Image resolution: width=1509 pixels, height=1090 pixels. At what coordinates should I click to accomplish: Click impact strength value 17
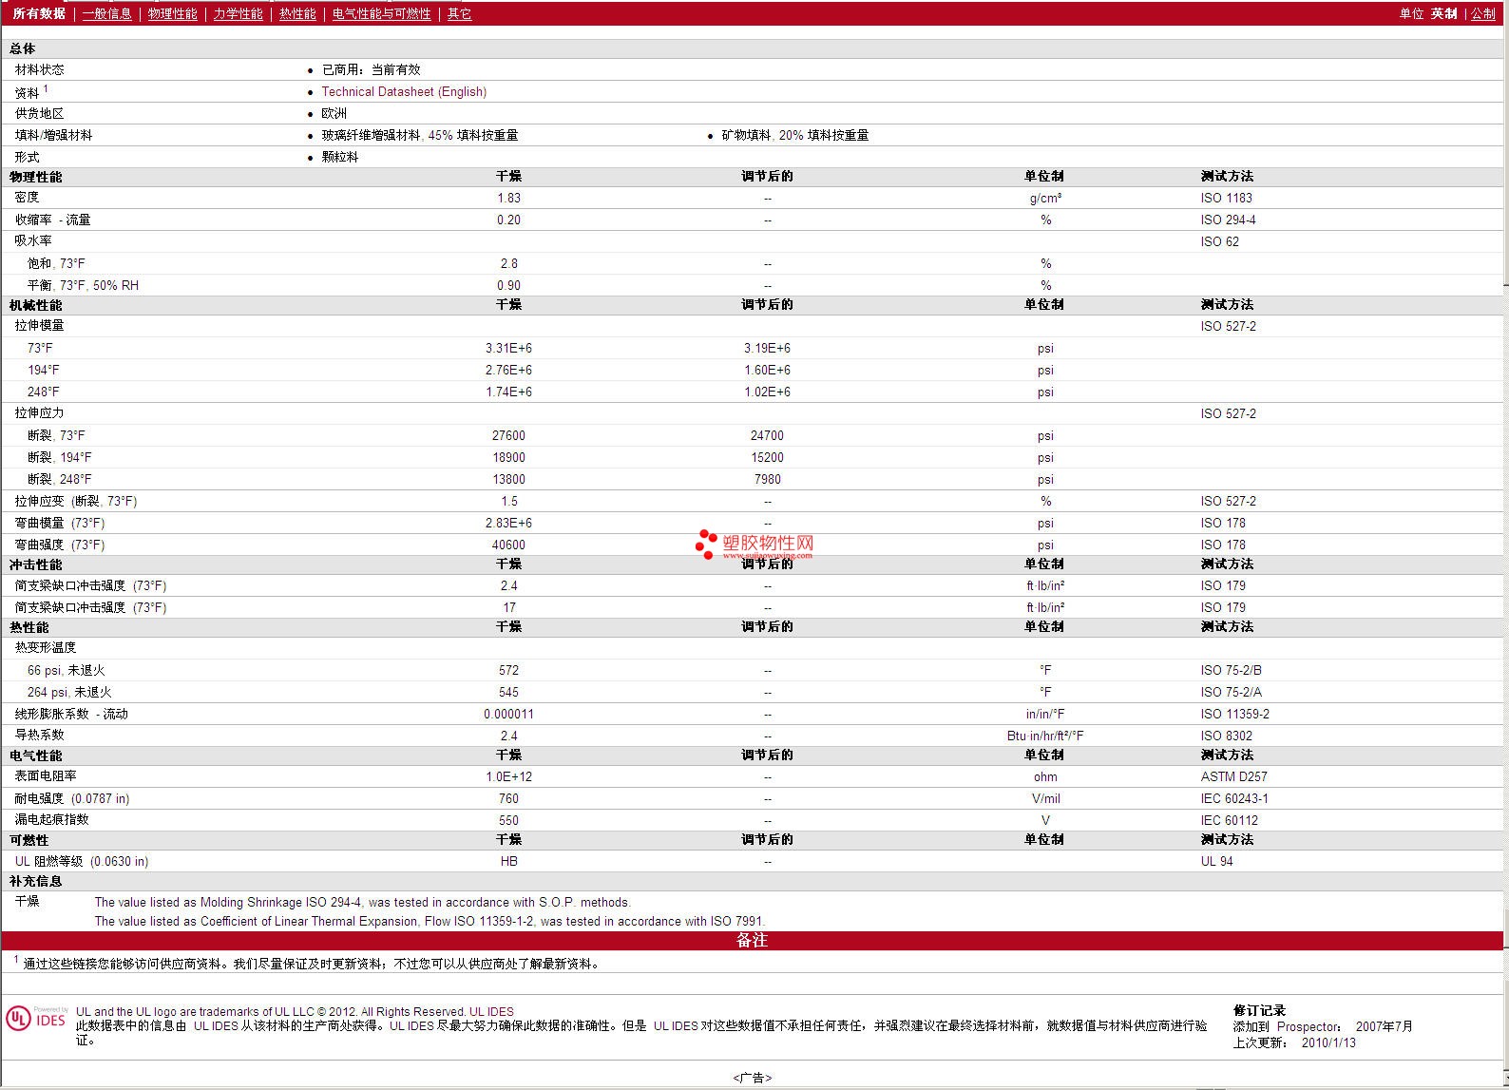[508, 607]
